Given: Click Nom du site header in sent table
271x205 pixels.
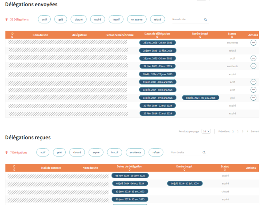Looking at the screenshot, I should click(x=40, y=35).
